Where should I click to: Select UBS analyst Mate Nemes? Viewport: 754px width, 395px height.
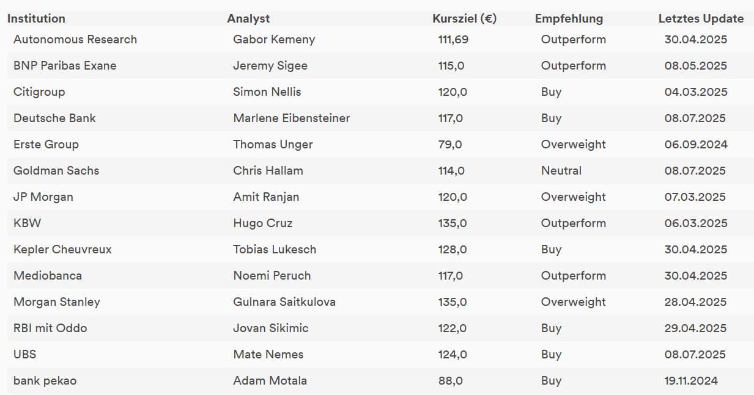click(x=268, y=354)
